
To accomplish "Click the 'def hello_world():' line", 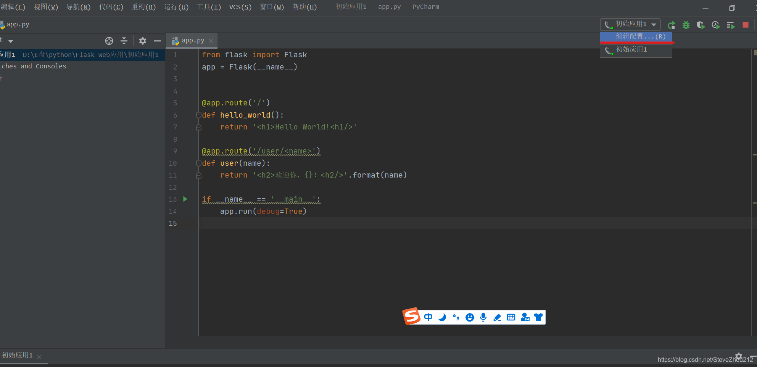I will pyautogui.click(x=243, y=115).
